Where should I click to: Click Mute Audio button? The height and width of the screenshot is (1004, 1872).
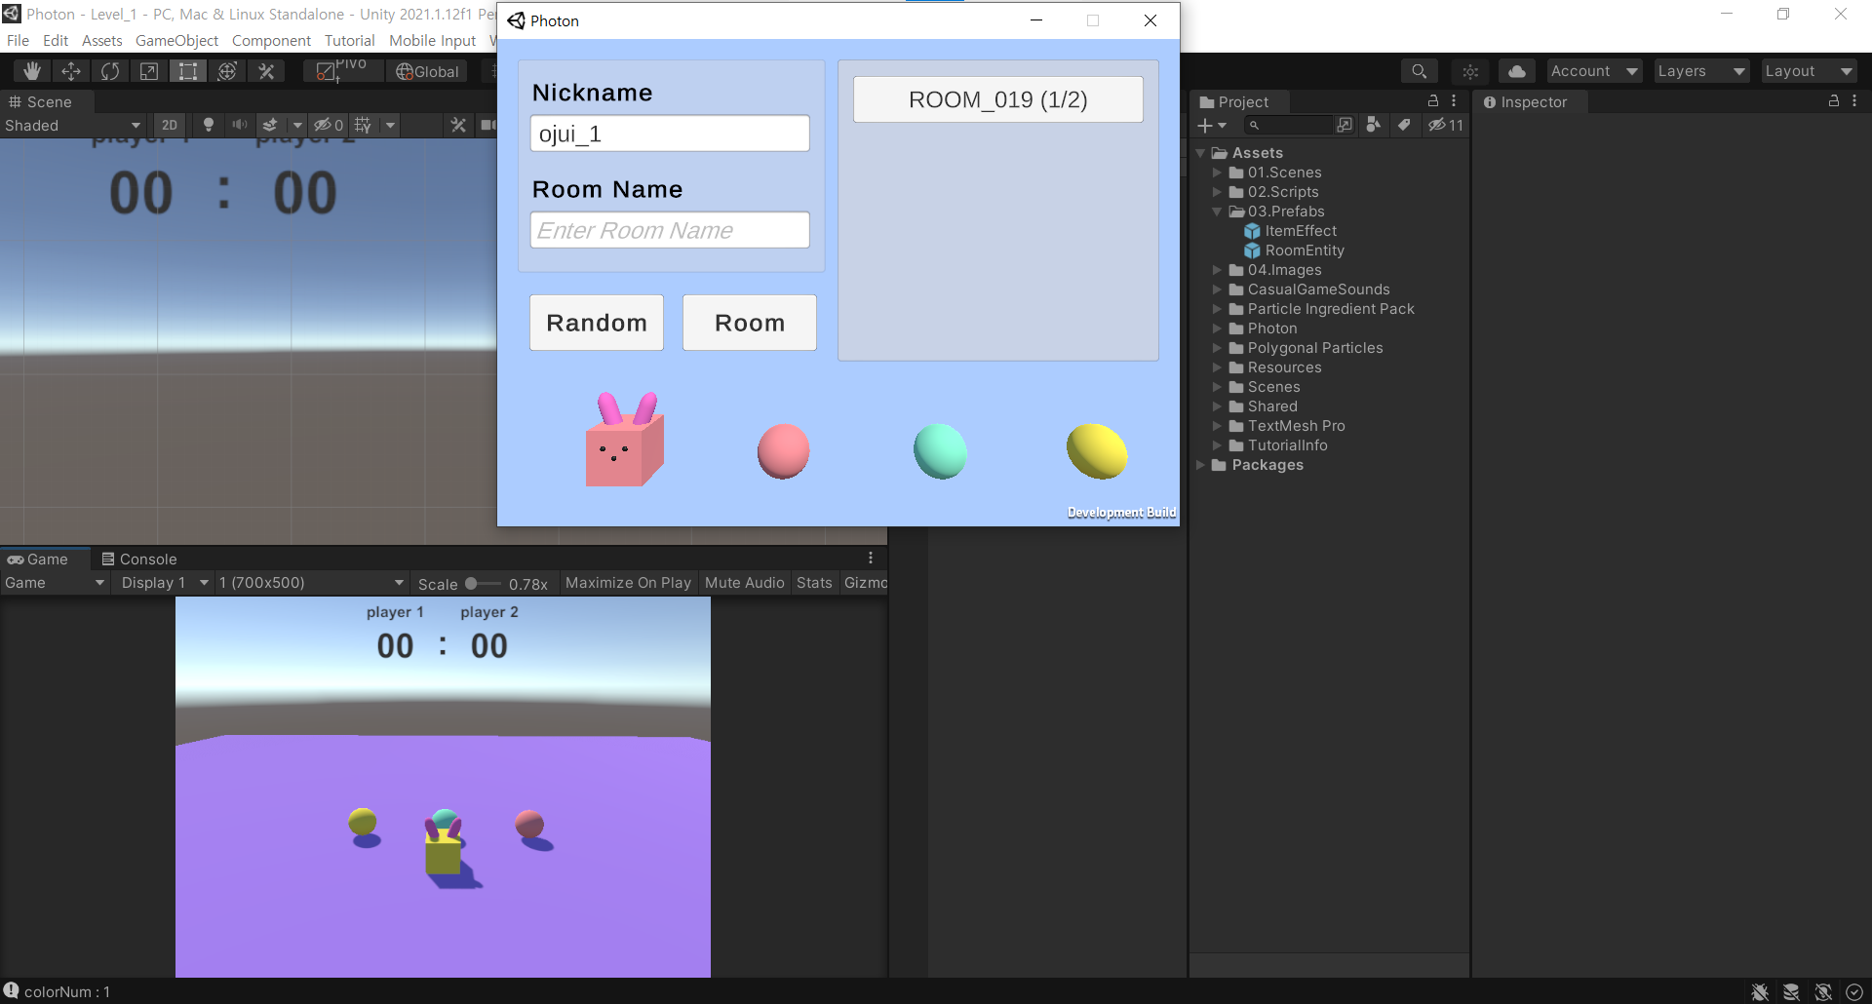[744, 583]
